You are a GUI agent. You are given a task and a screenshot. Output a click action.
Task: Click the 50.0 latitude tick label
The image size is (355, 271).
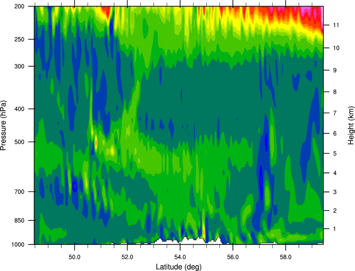click(74, 257)
